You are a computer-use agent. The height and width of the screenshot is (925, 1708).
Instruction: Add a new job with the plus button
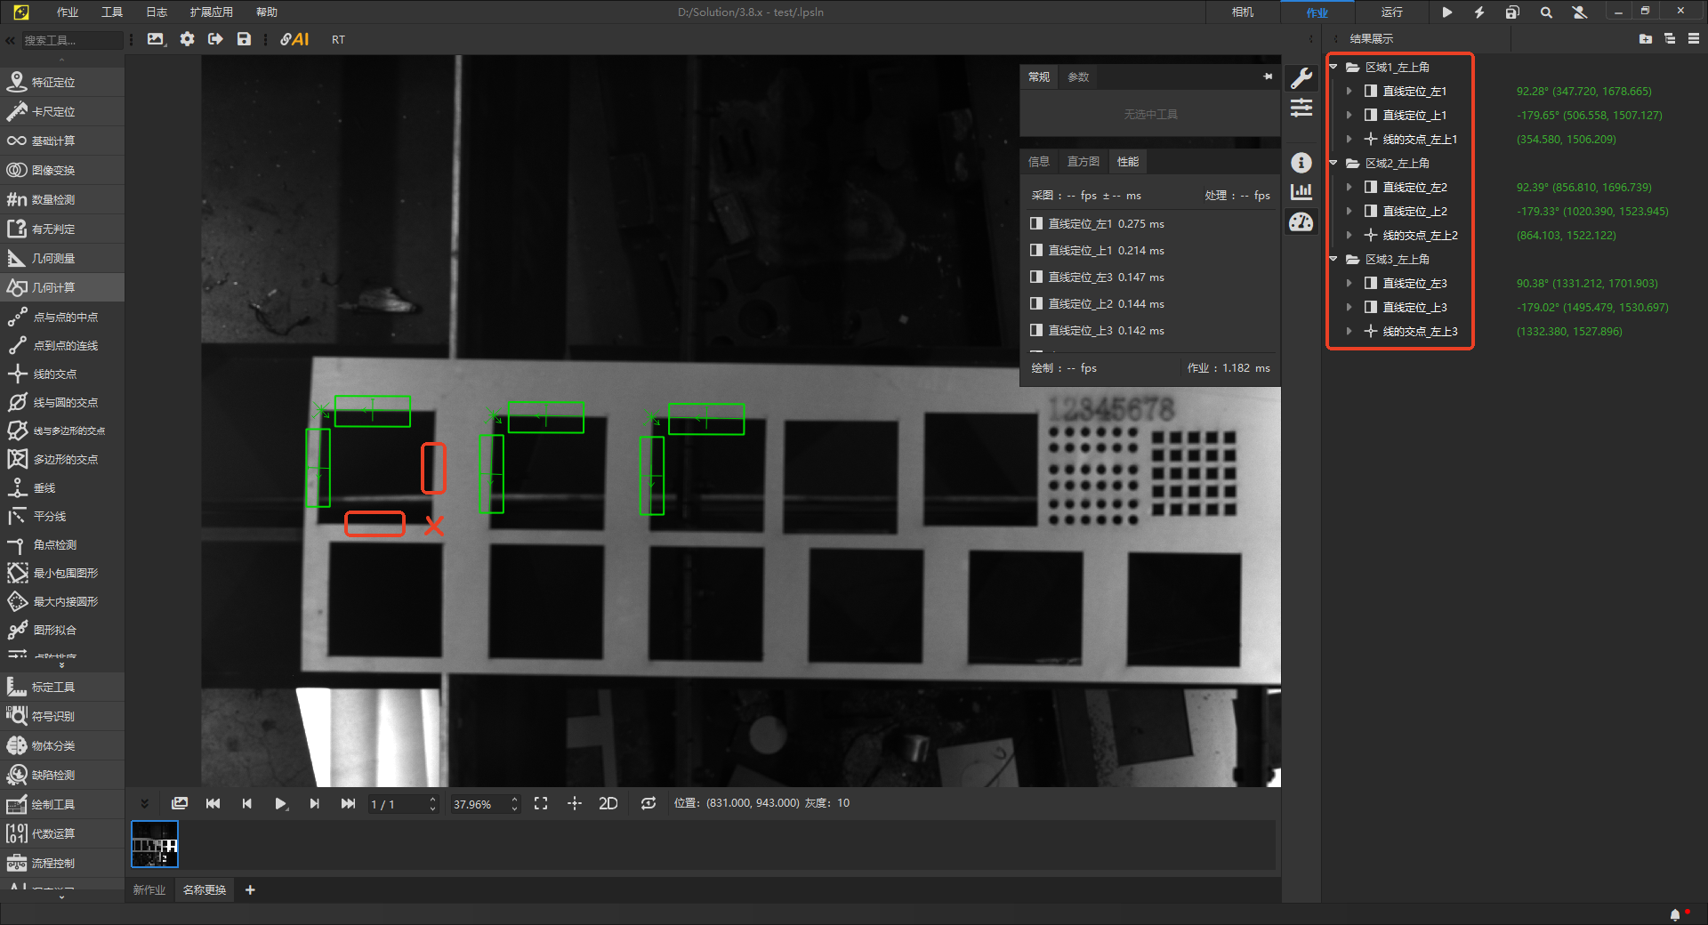[x=250, y=890]
